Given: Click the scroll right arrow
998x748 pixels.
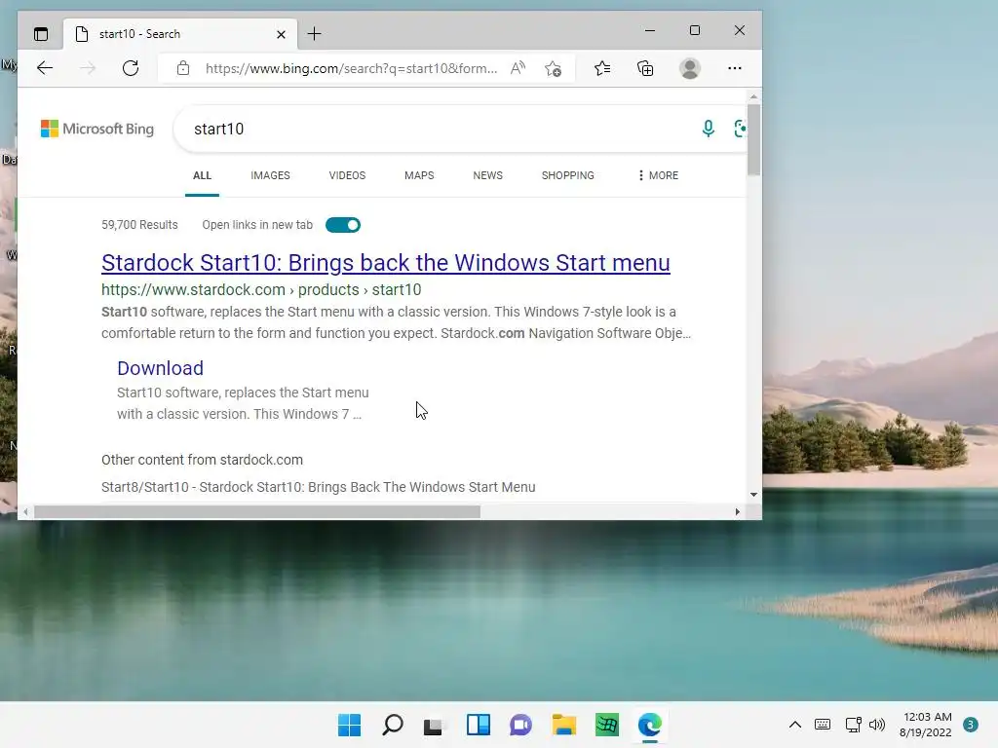Looking at the screenshot, I should point(738,512).
